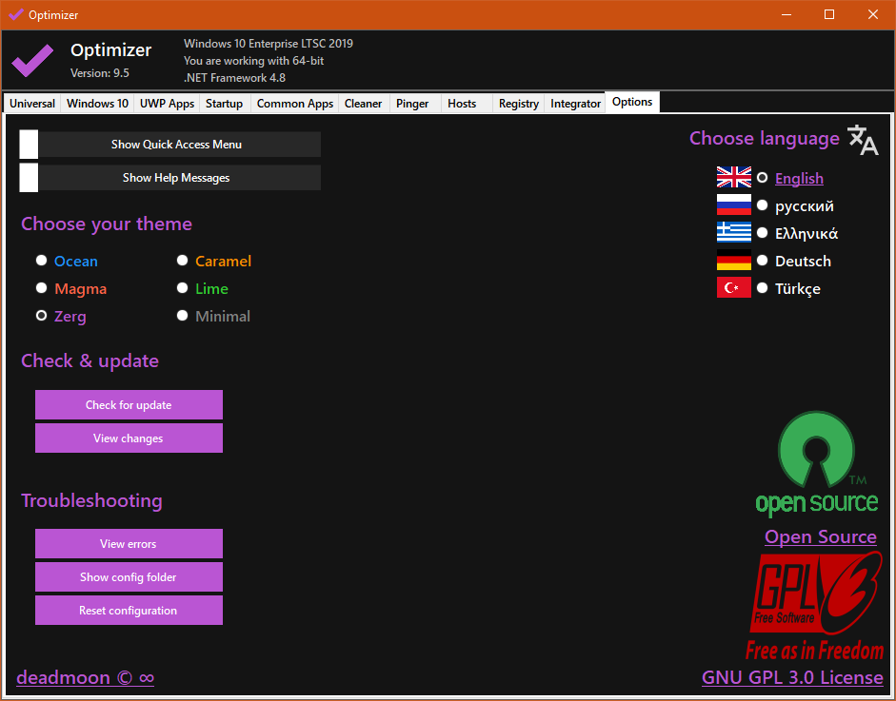Click the United Kingdom flag icon
This screenshot has width=896, height=701.
(733, 178)
